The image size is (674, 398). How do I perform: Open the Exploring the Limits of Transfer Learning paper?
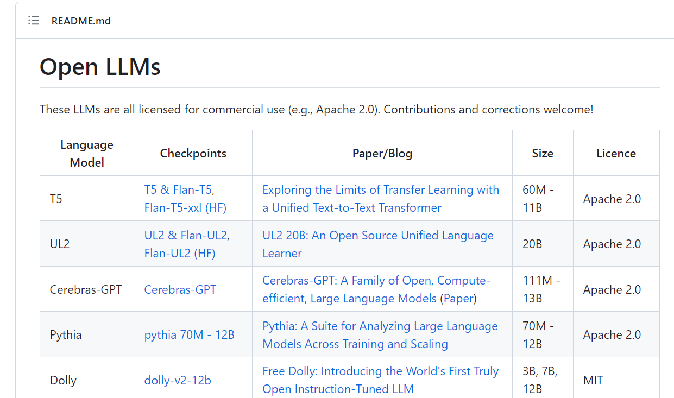(x=380, y=190)
